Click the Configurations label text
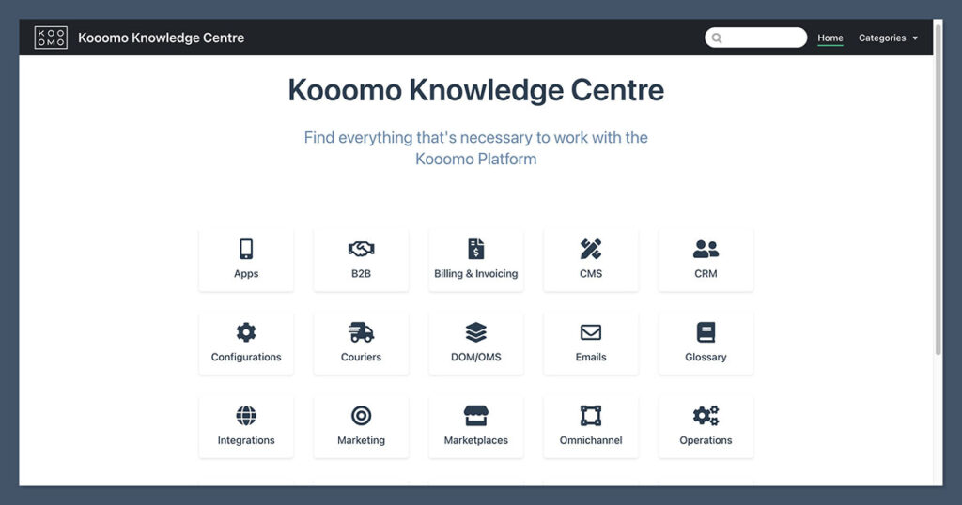The width and height of the screenshot is (962, 505). click(246, 357)
